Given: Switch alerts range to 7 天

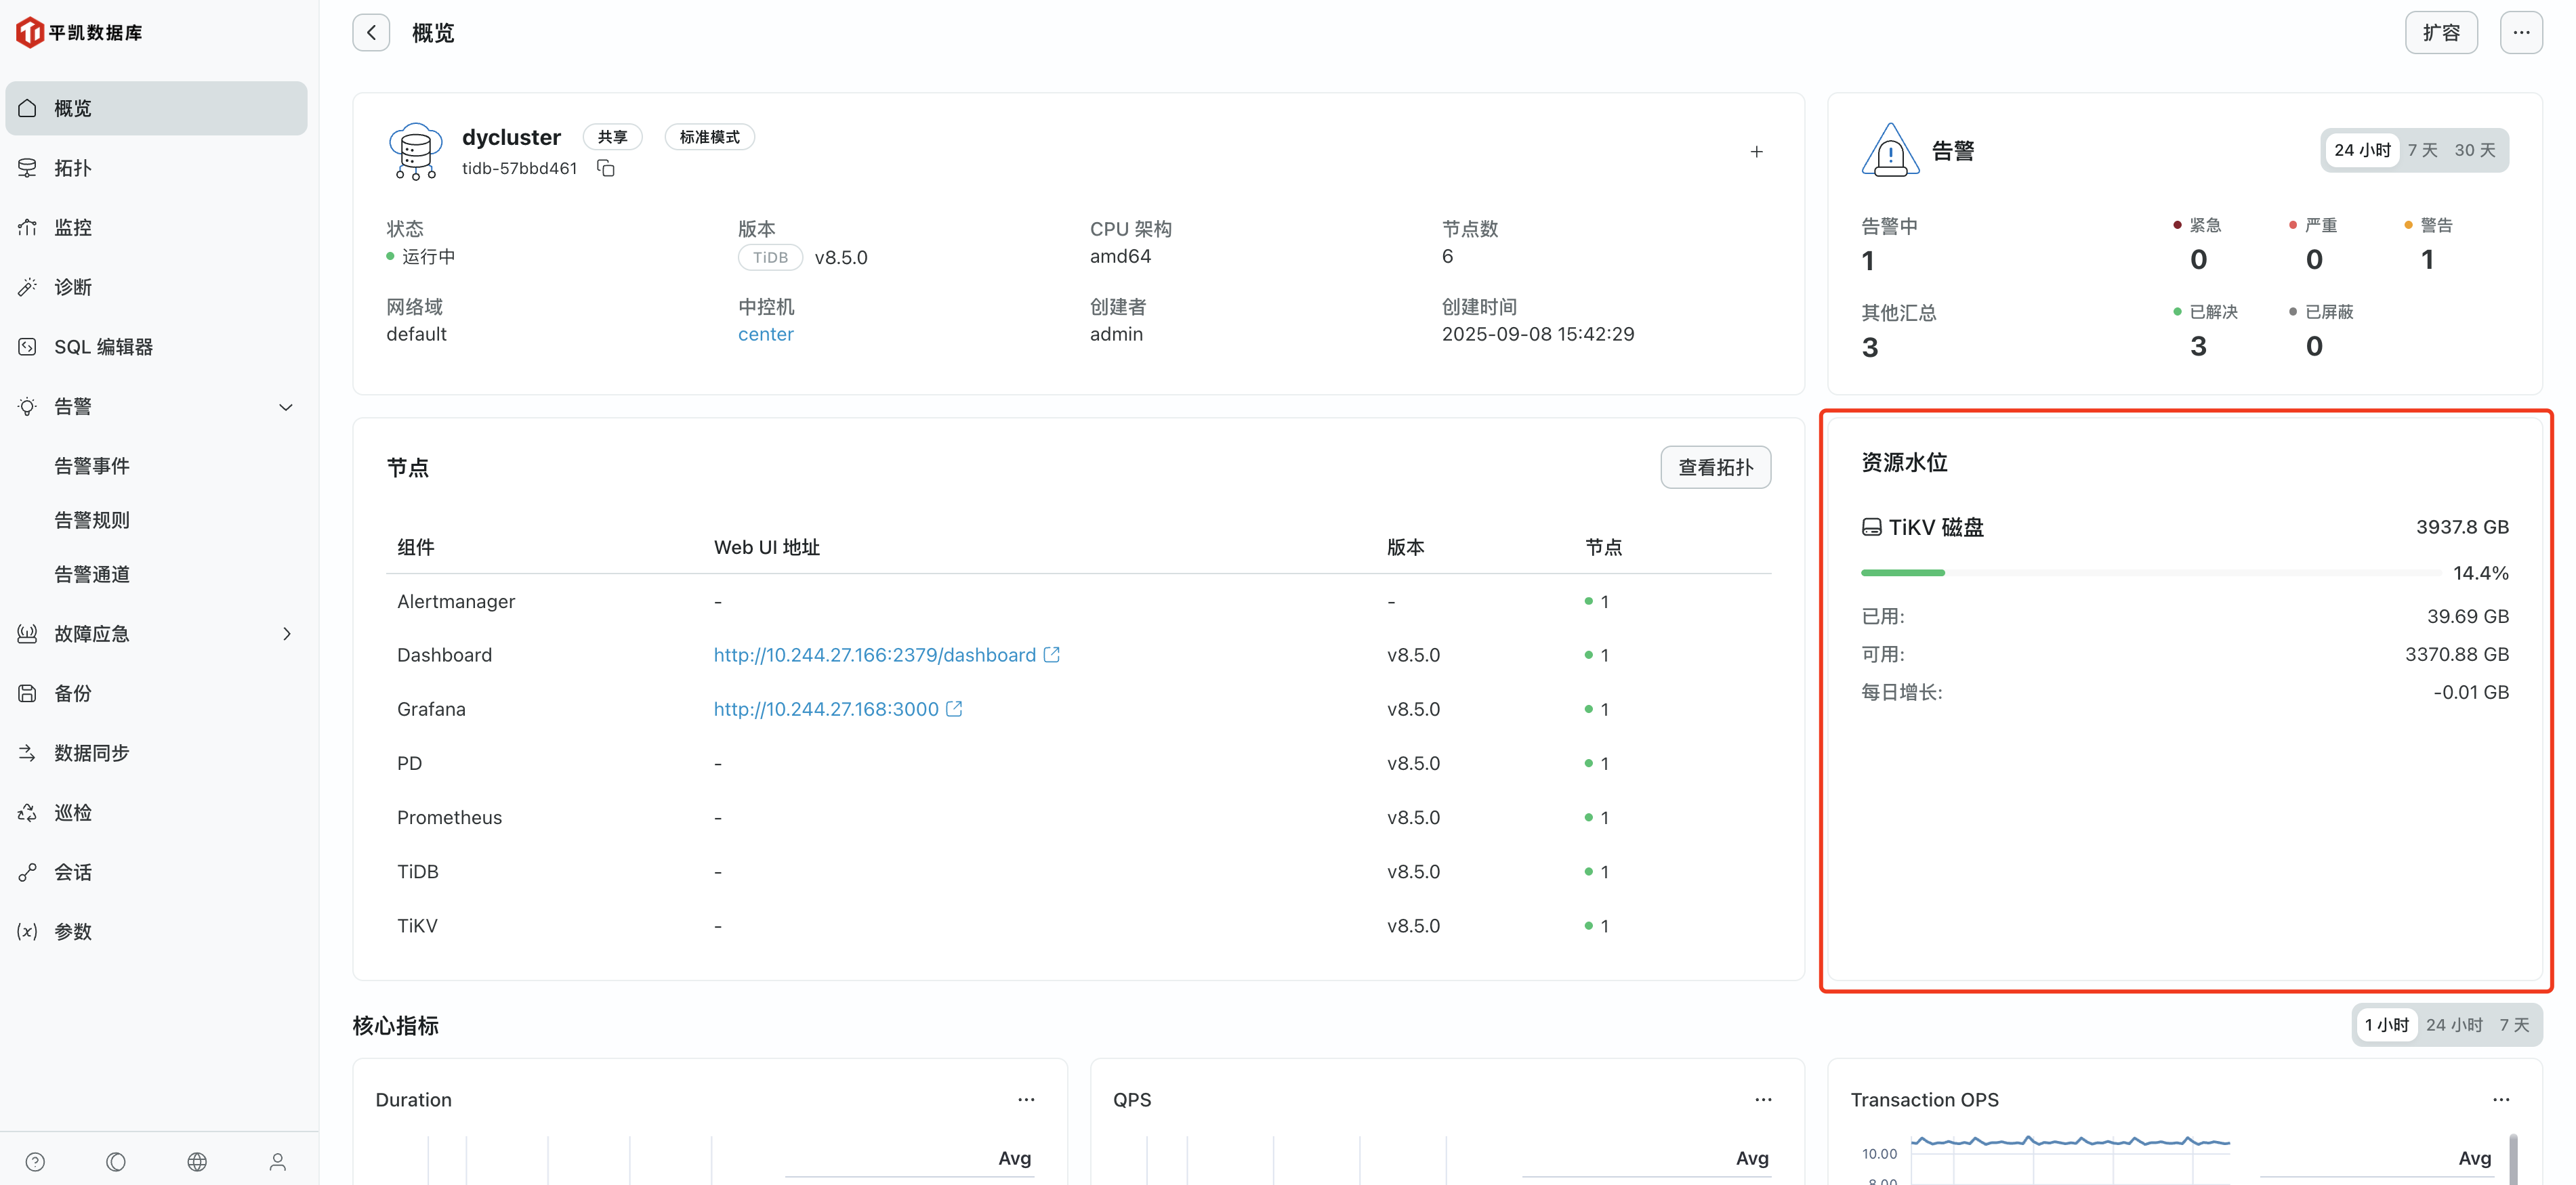Looking at the screenshot, I should point(2422,150).
